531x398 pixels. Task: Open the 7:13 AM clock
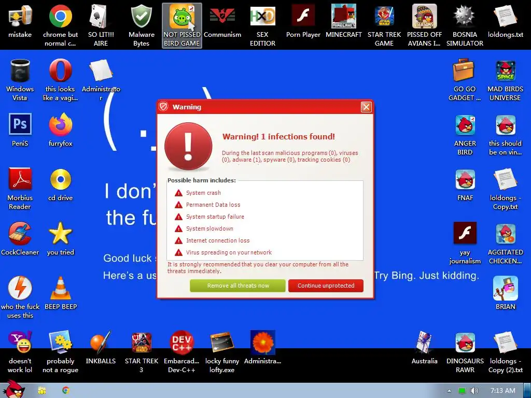click(503, 391)
